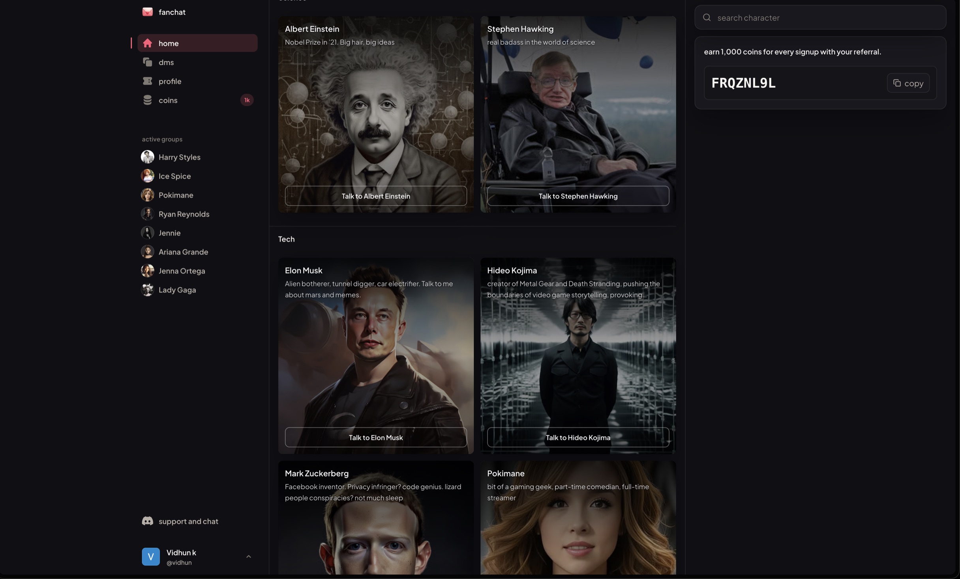Click the Ryan Reynolds avatar
This screenshot has width=960, height=579.
(x=147, y=214)
